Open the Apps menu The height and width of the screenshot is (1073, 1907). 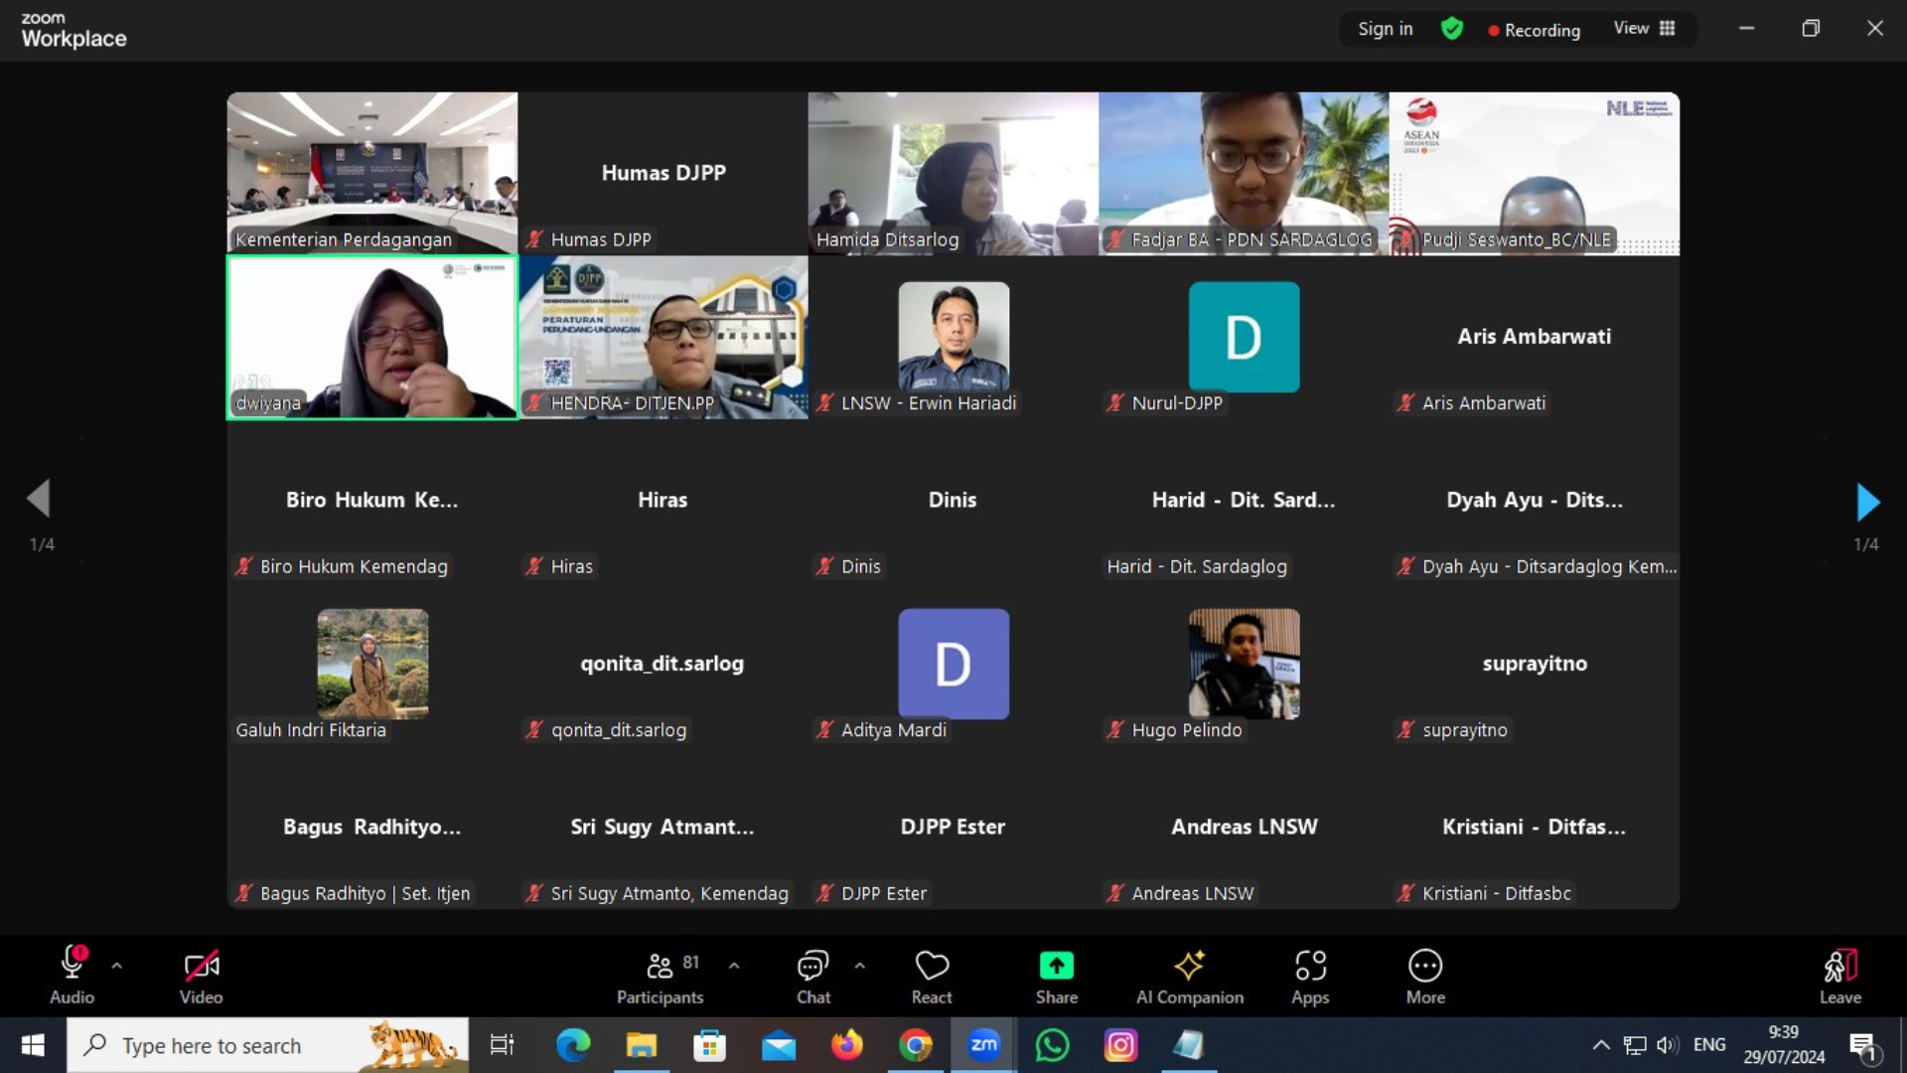coord(1310,976)
